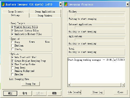This screenshot has width=130, height=98.
Task: Click the Last Sweeping Time label
Action: click(x=19, y=79)
